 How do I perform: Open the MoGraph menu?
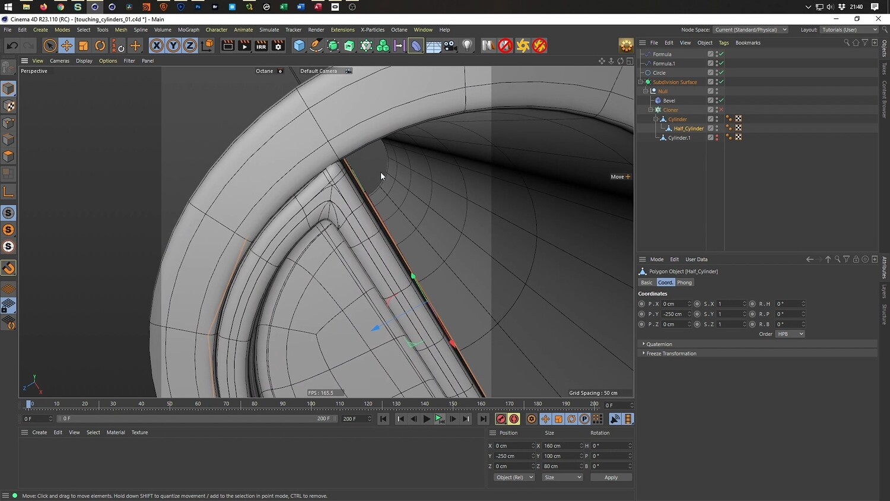coord(188,30)
